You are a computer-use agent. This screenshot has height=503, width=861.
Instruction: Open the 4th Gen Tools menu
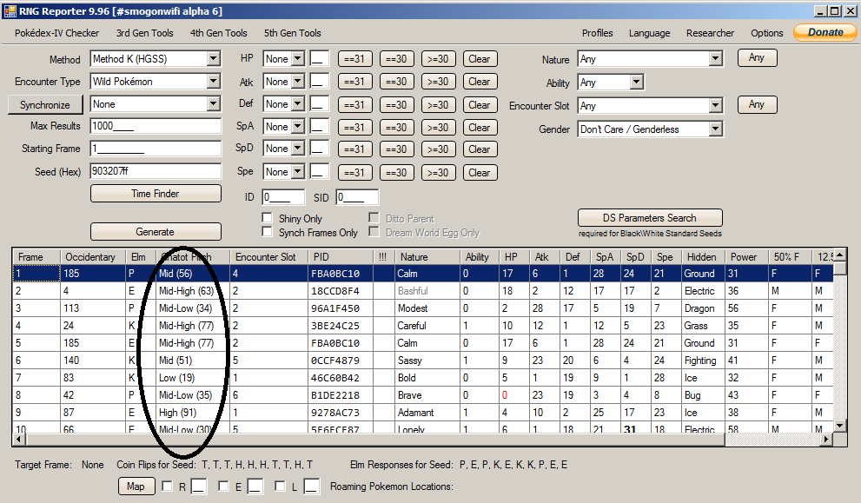click(218, 33)
